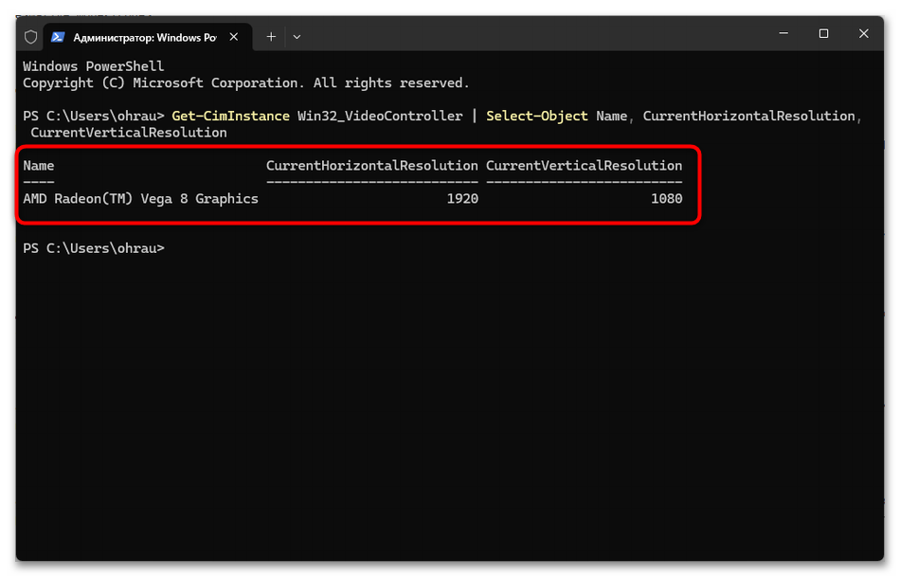Maximize the Terminal window
This screenshot has height=577, width=900.
click(x=823, y=33)
